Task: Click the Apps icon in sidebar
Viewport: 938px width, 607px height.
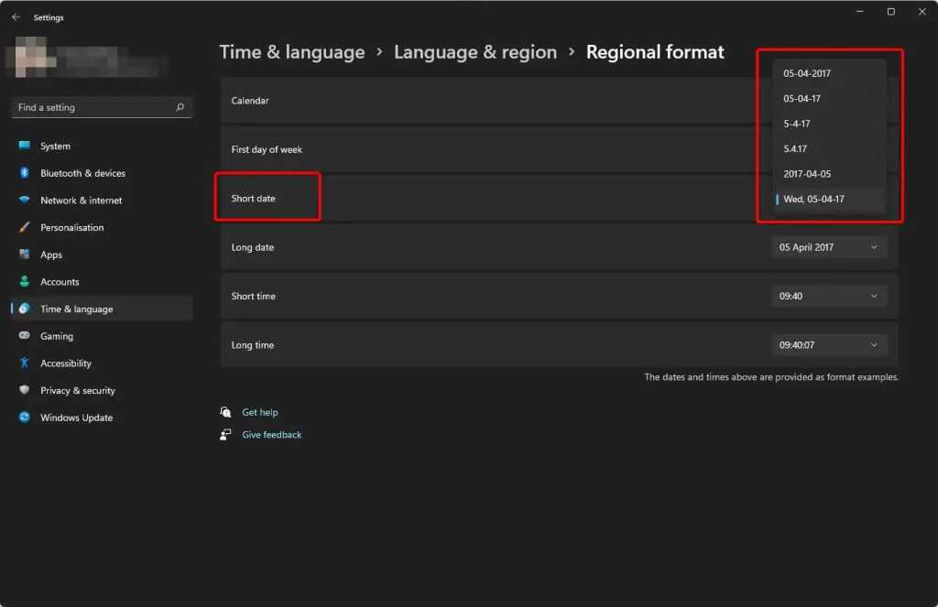Action: point(24,255)
